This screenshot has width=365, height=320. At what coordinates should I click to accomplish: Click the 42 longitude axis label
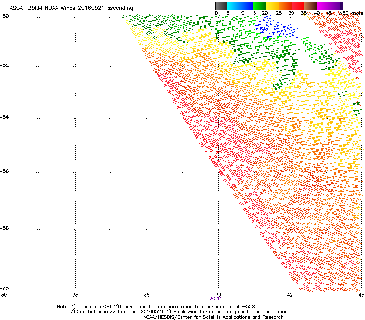tap(290, 295)
